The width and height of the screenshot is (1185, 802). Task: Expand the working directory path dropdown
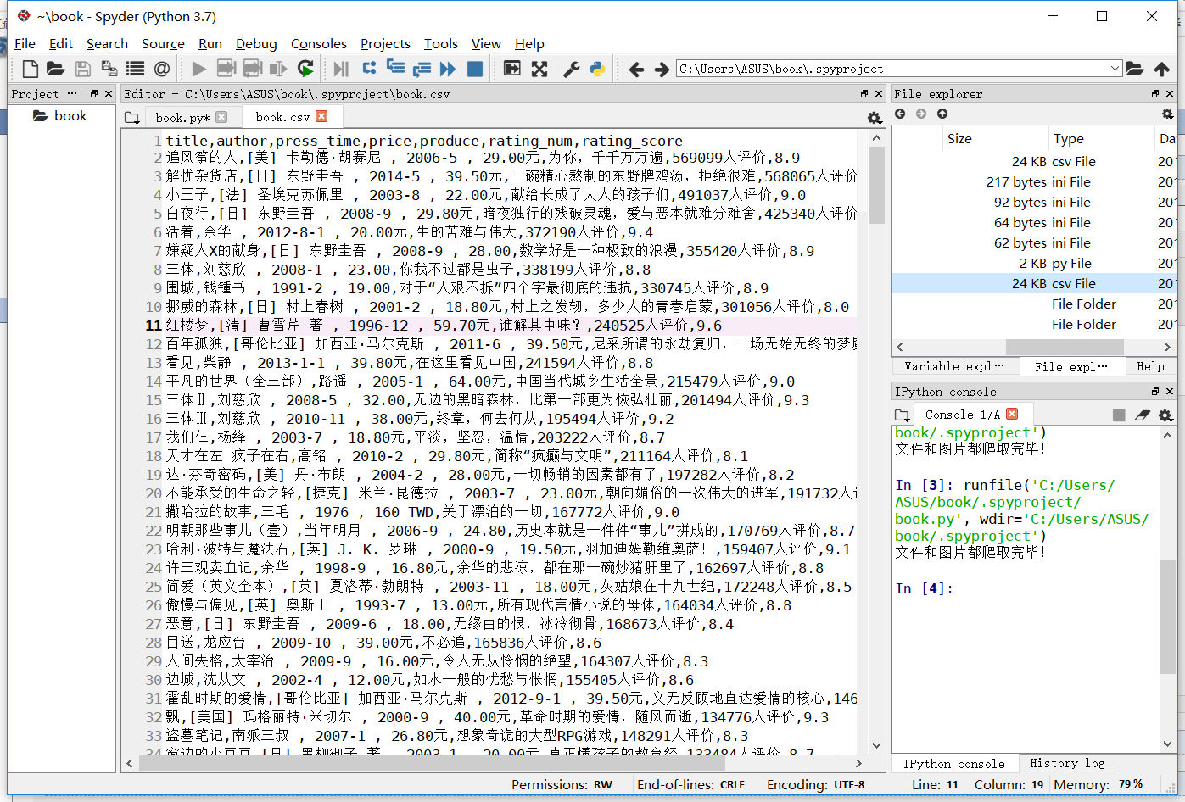click(1115, 69)
